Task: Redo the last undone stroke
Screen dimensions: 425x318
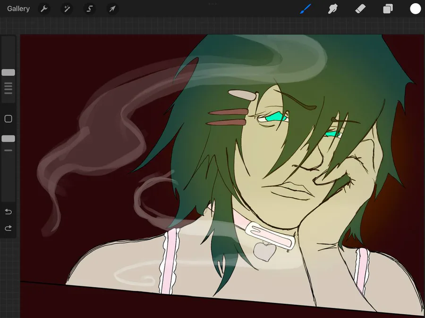Action: click(x=8, y=228)
